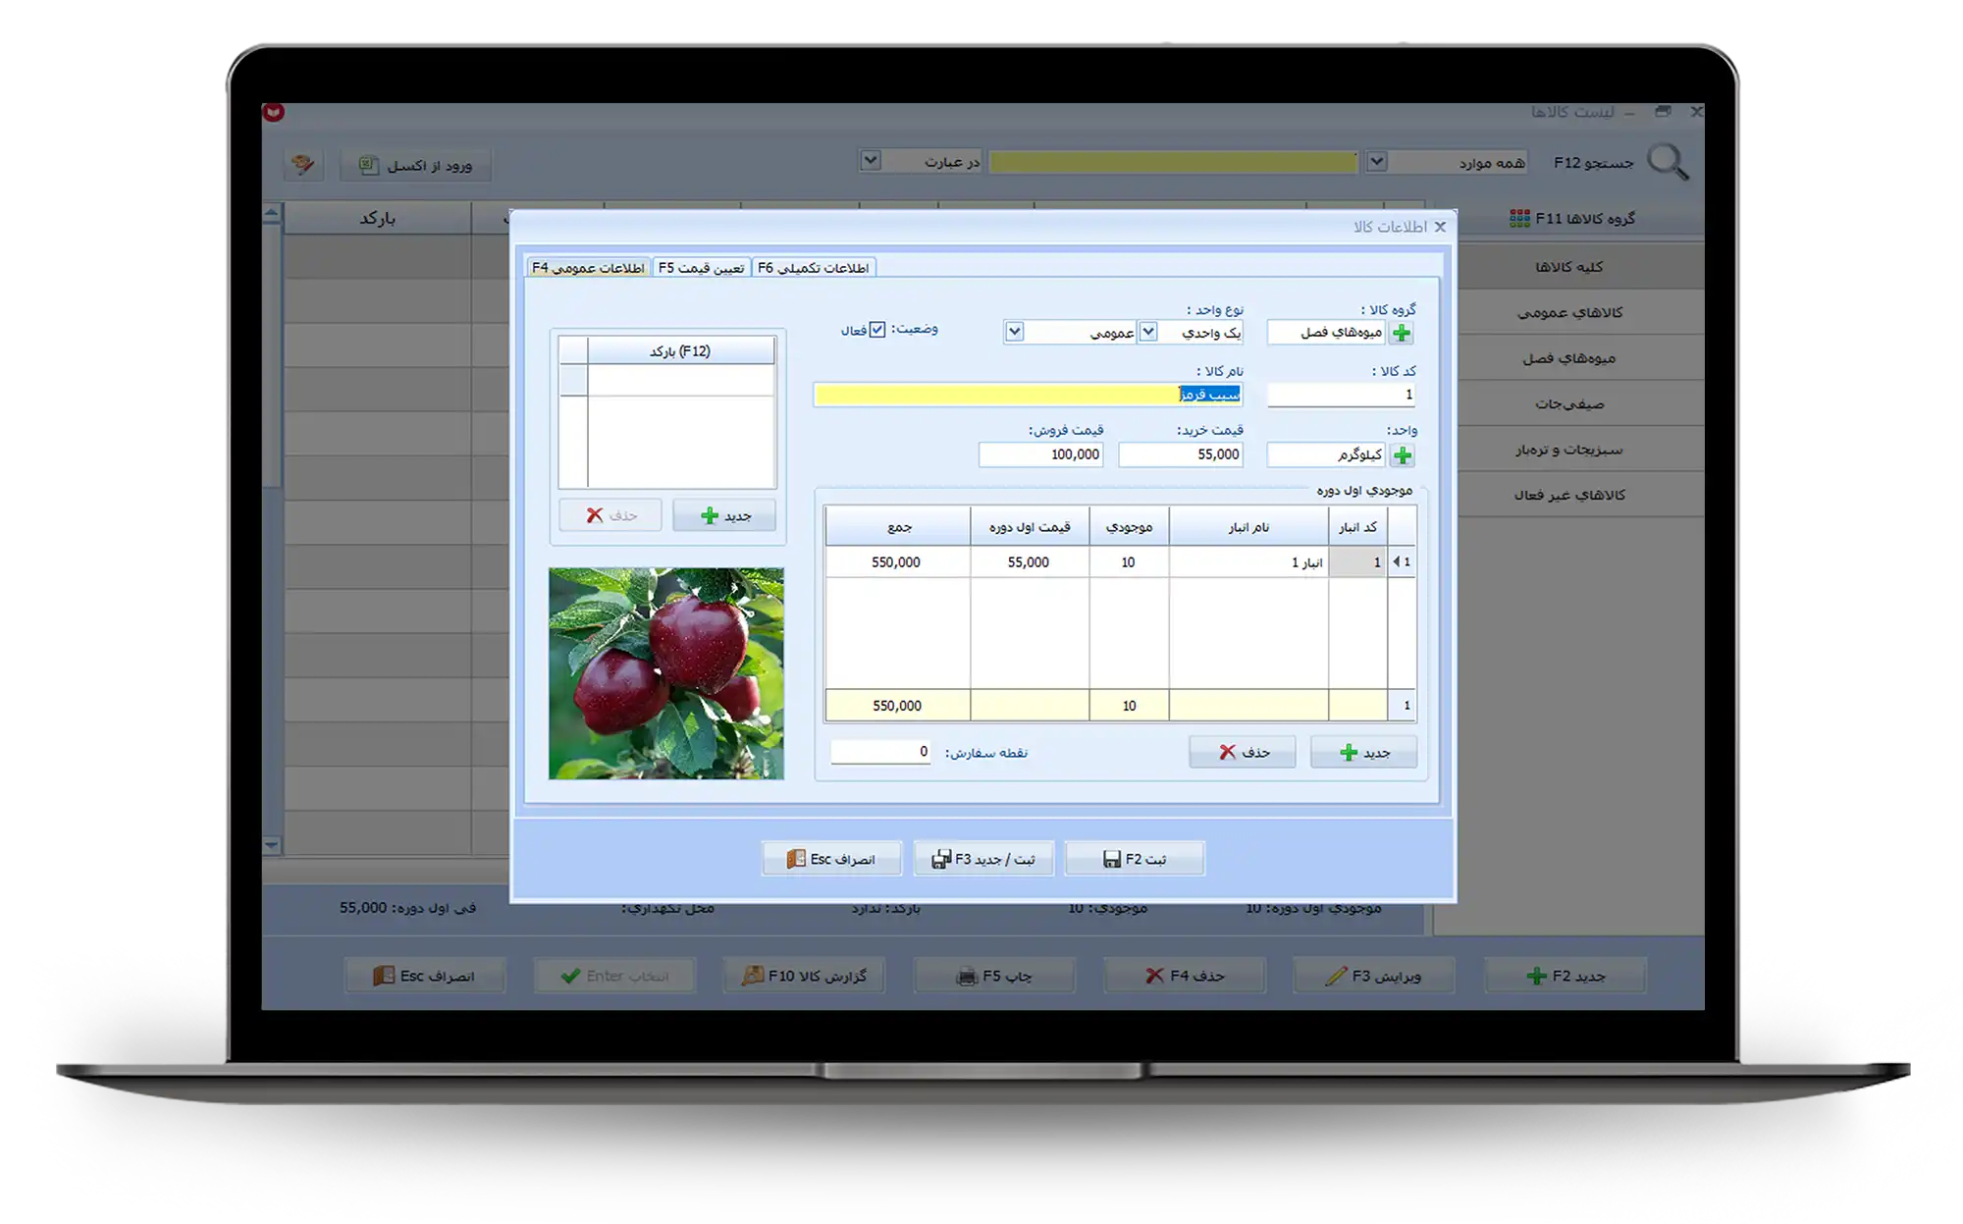
Task: Click جدید button under warehouse table
Action: [x=1363, y=753]
